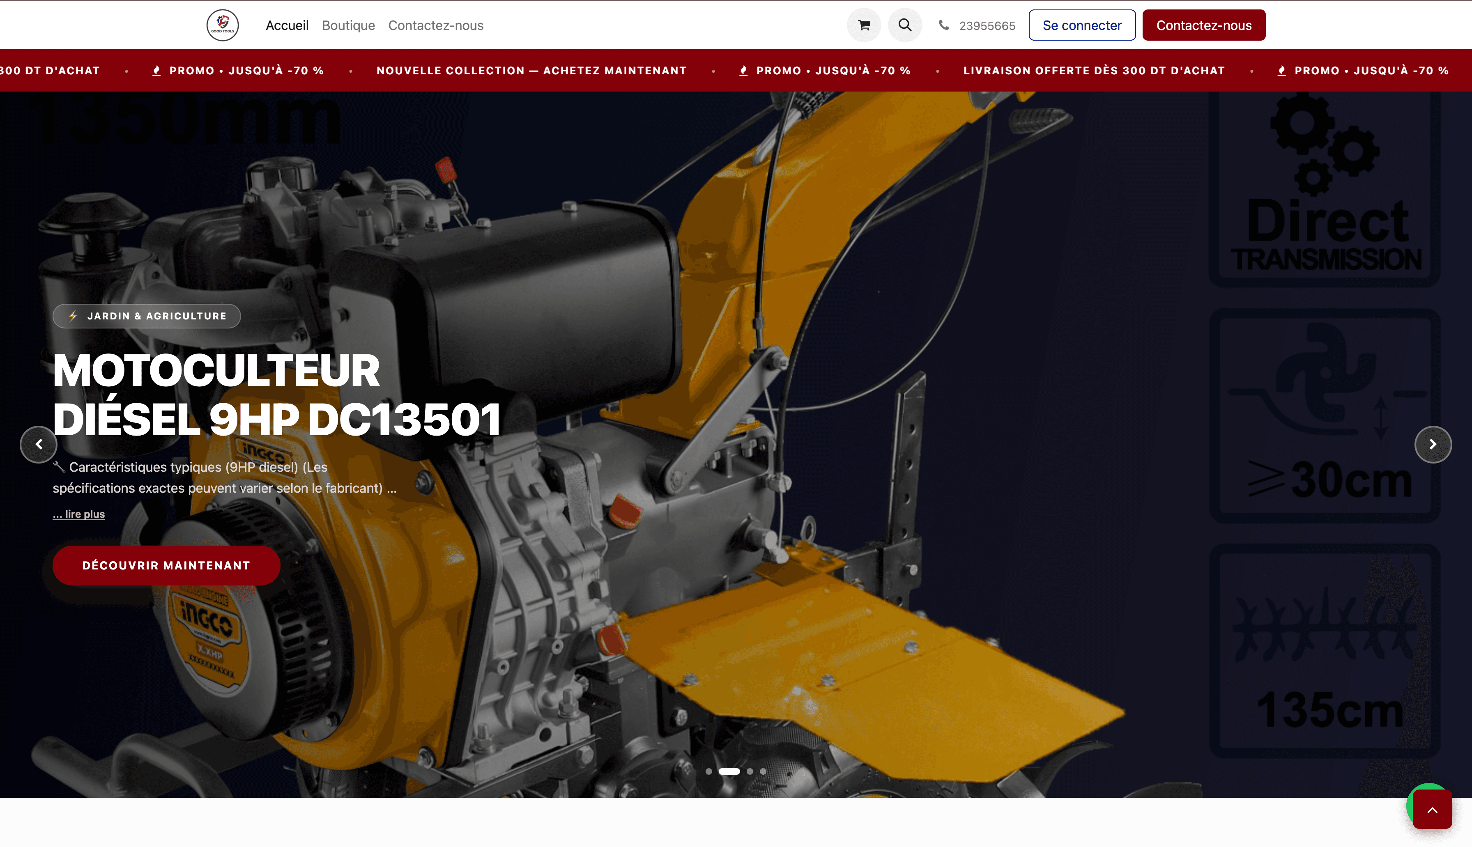Click the Good Tools logo
The width and height of the screenshot is (1472, 847).
coord(223,25)
